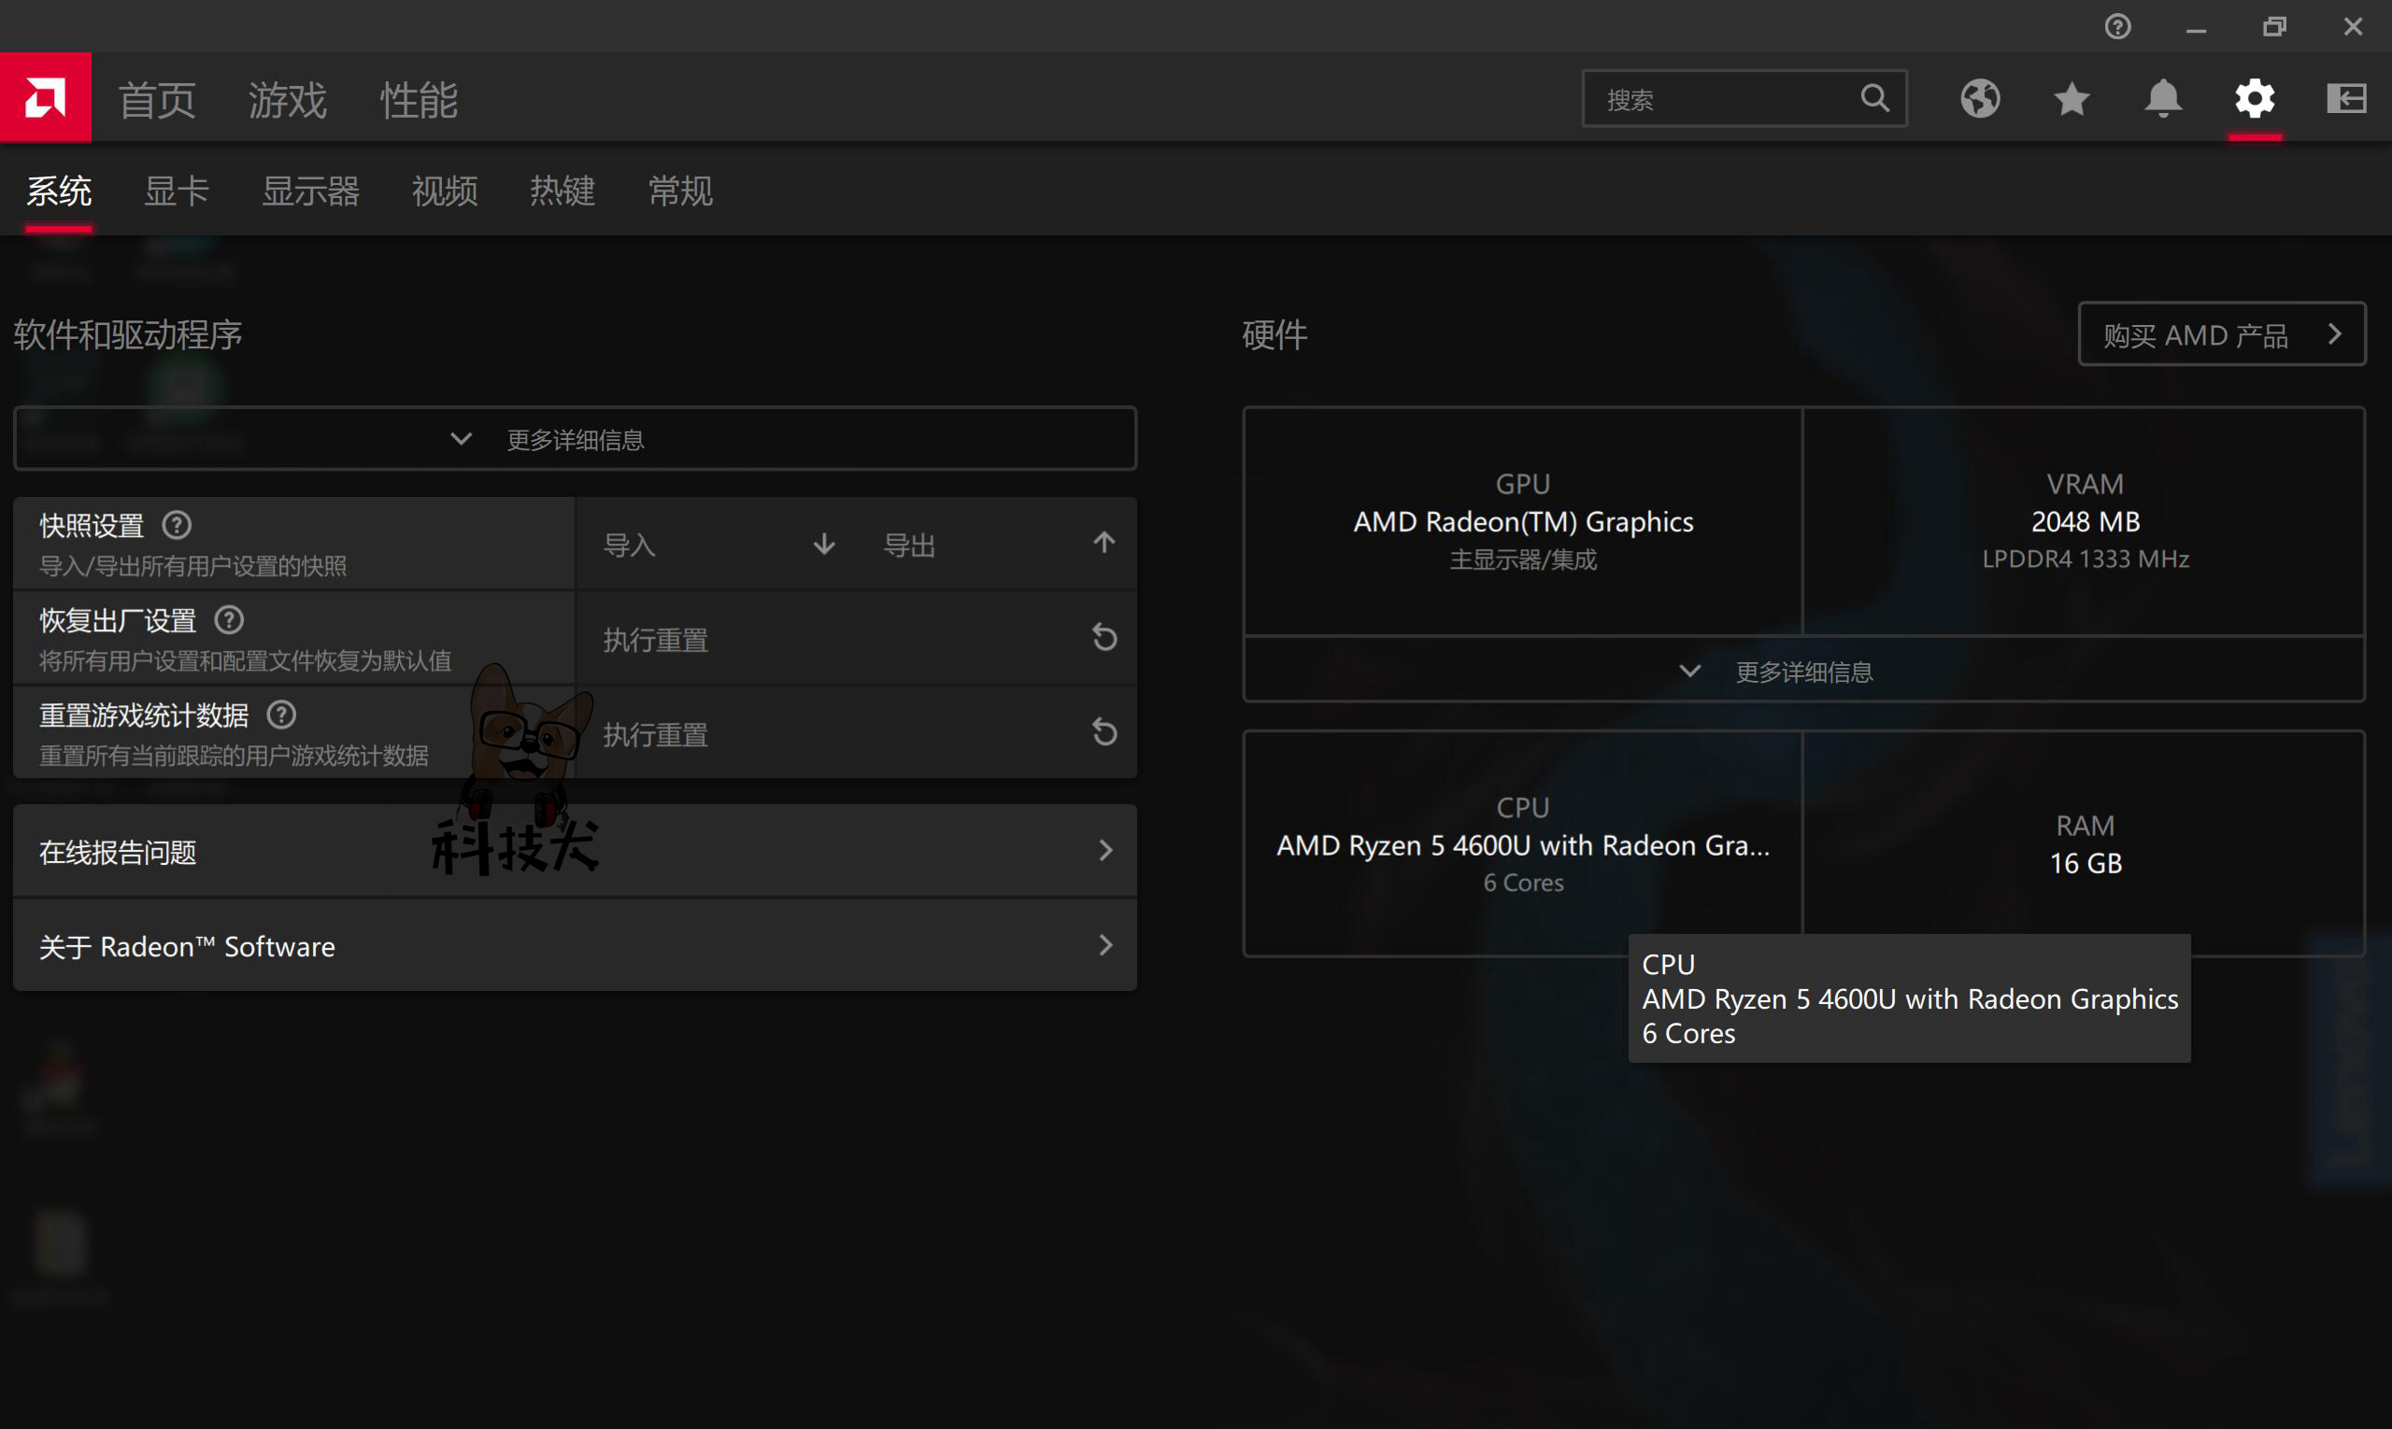Expand 更多详细信息 under GPU hardware
Image resolution: width=2392 pixels, height=1429 pixels.
(x=1803, y=671)
